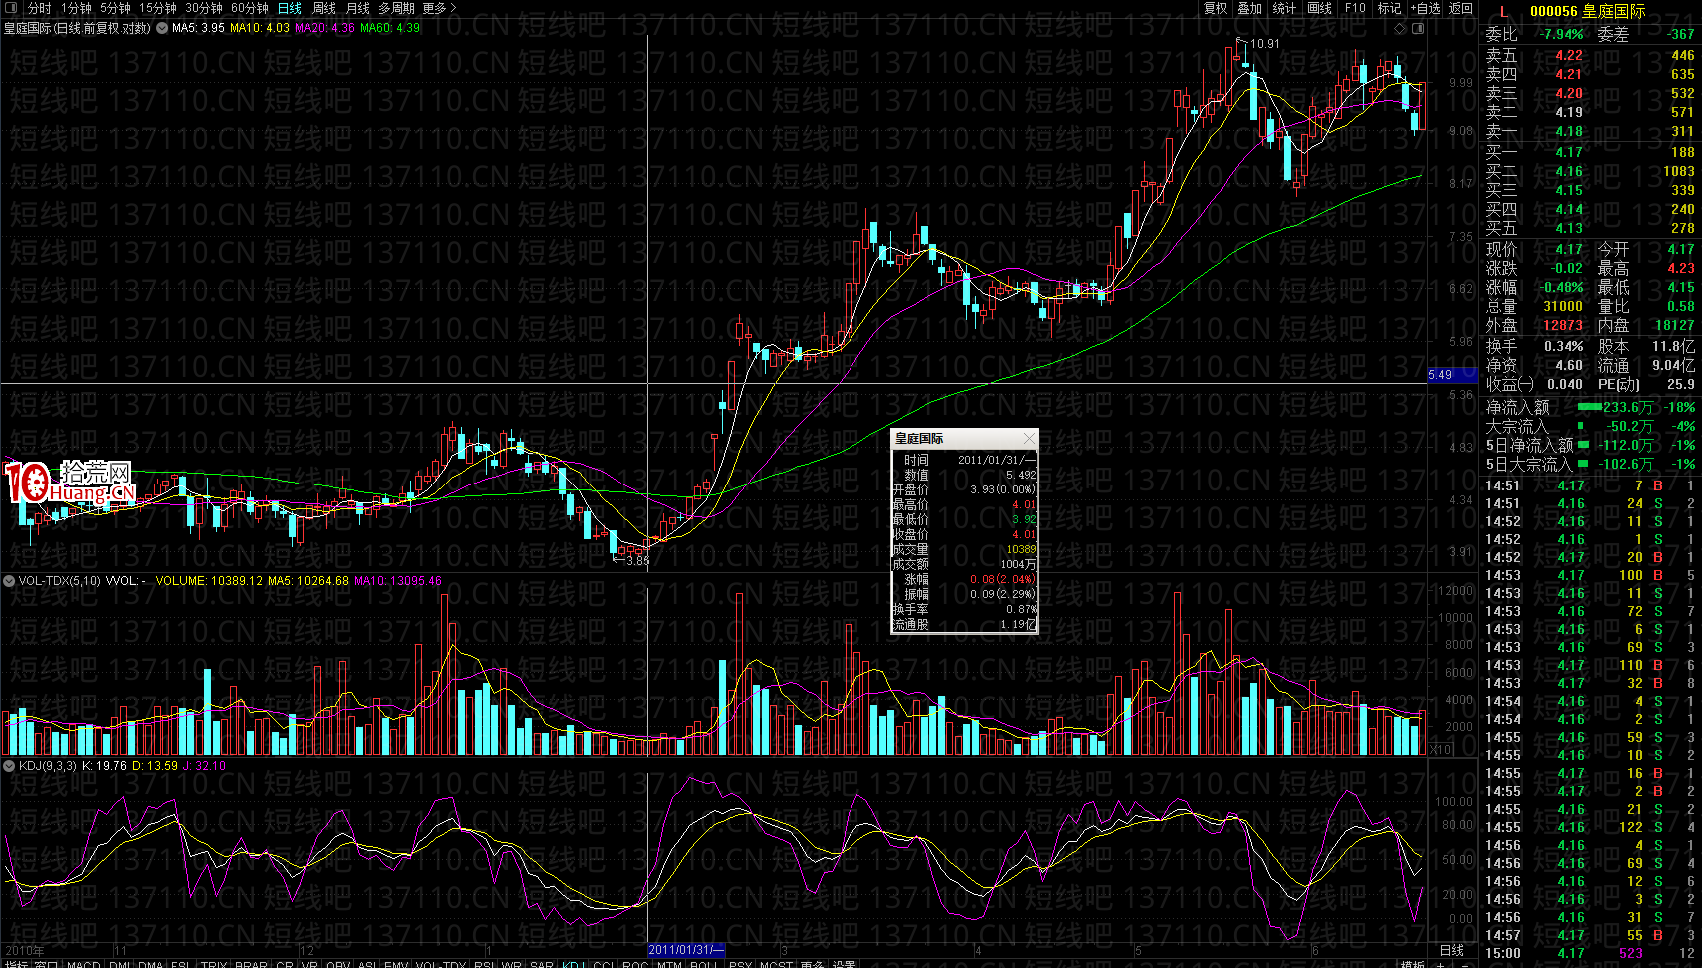Open F10 company information
This screenshot has height=968, width=1702.
pos(1355,8)
